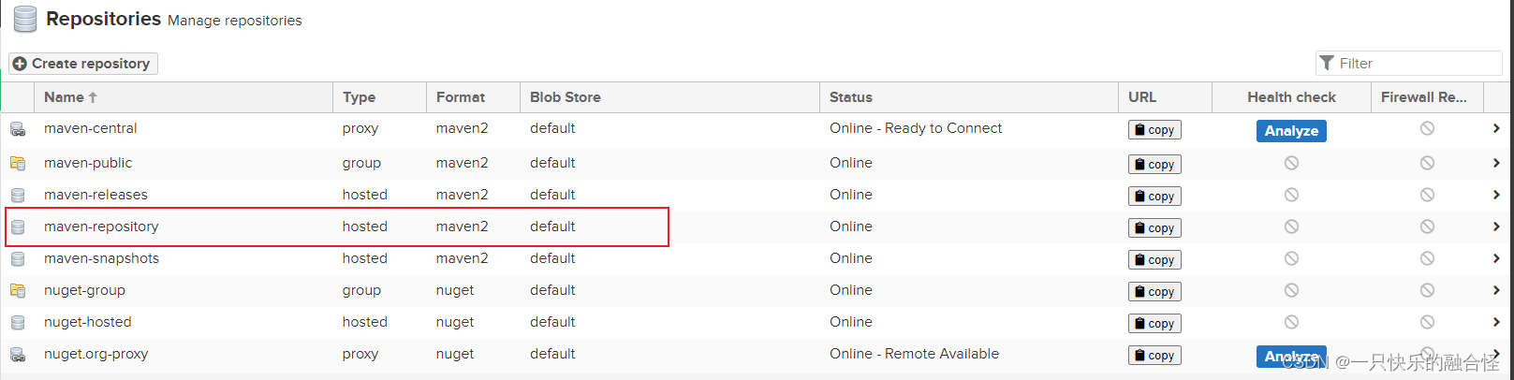Viewport: 1514px width, 380px height.
Task: Click nuget-hosted database icon
Action: coord(18,322)
